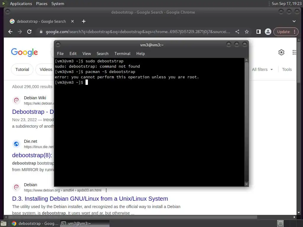Image resolution: width=303 pixels, height=227 pixels.
Task: Open the System menu
Action: (58, 4)
